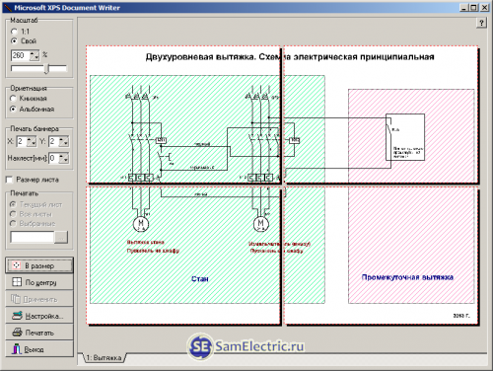Image resolution: width=493 pixels, height=371 pixels.
Task: Click the 'Выход' exit door button
Action: (39, 349)
